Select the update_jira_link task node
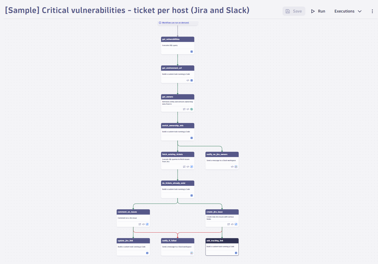The width and height of the screenshot is (378, 264). [133, 247]
